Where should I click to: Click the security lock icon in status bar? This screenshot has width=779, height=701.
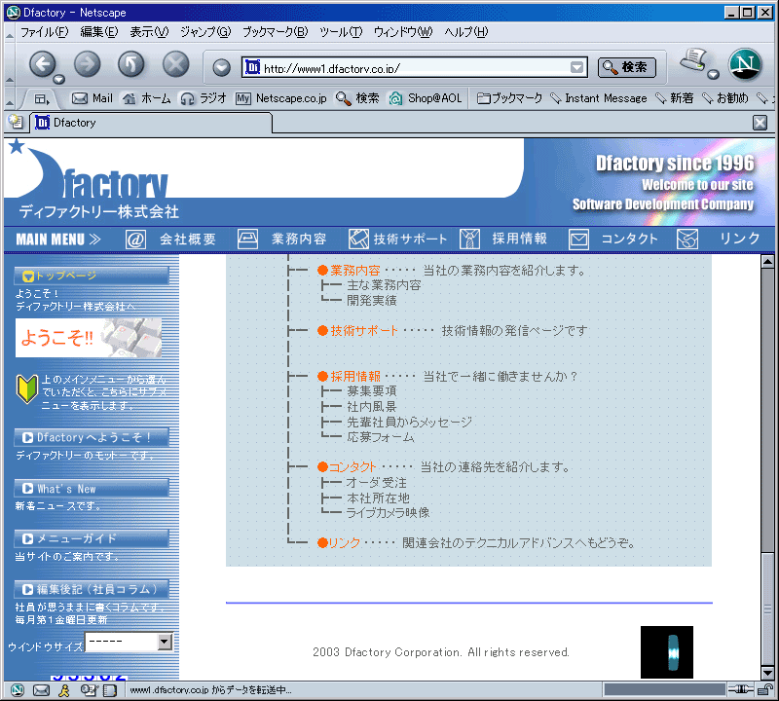pyautogui.click(x=765, y=689)
